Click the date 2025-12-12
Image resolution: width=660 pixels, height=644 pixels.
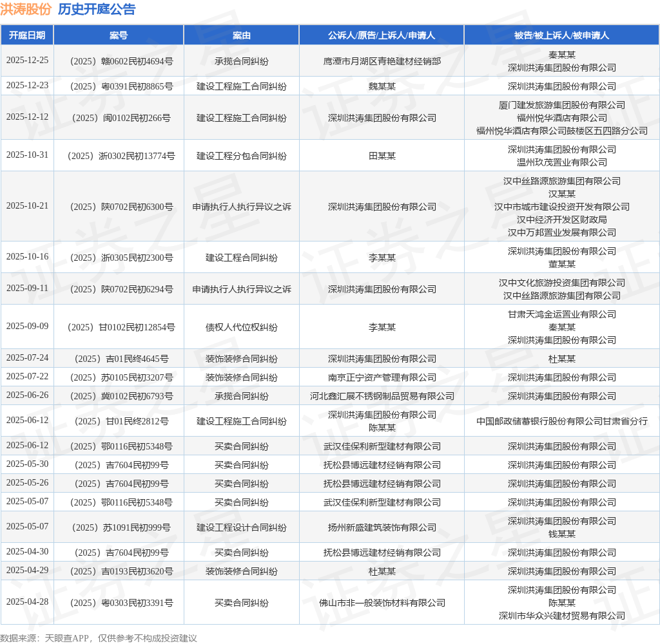(27, 117)
